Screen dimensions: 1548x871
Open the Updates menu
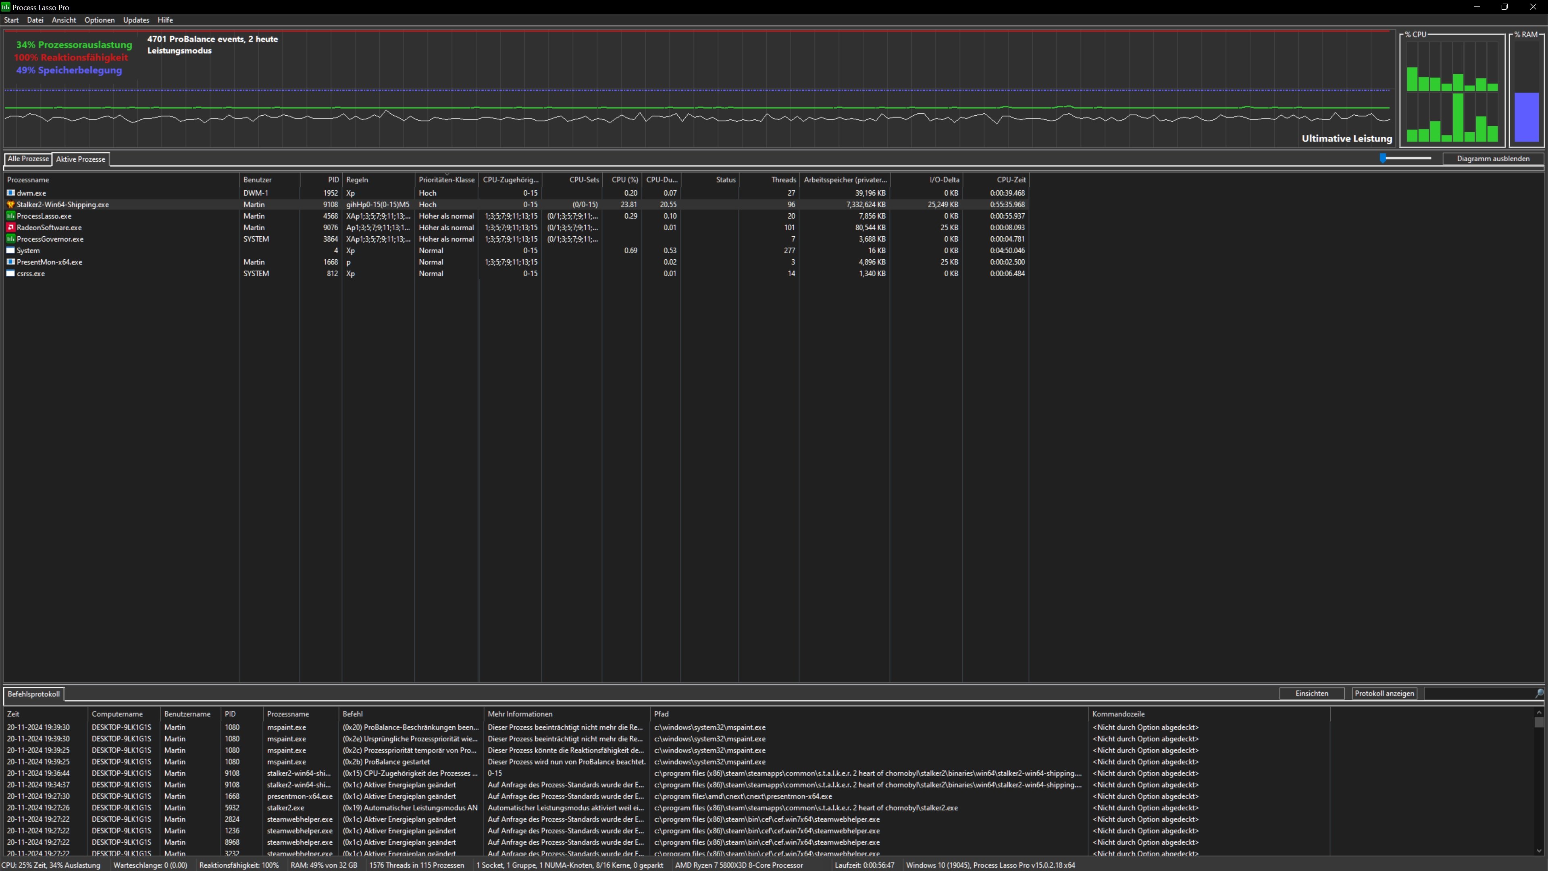(136, 20)
